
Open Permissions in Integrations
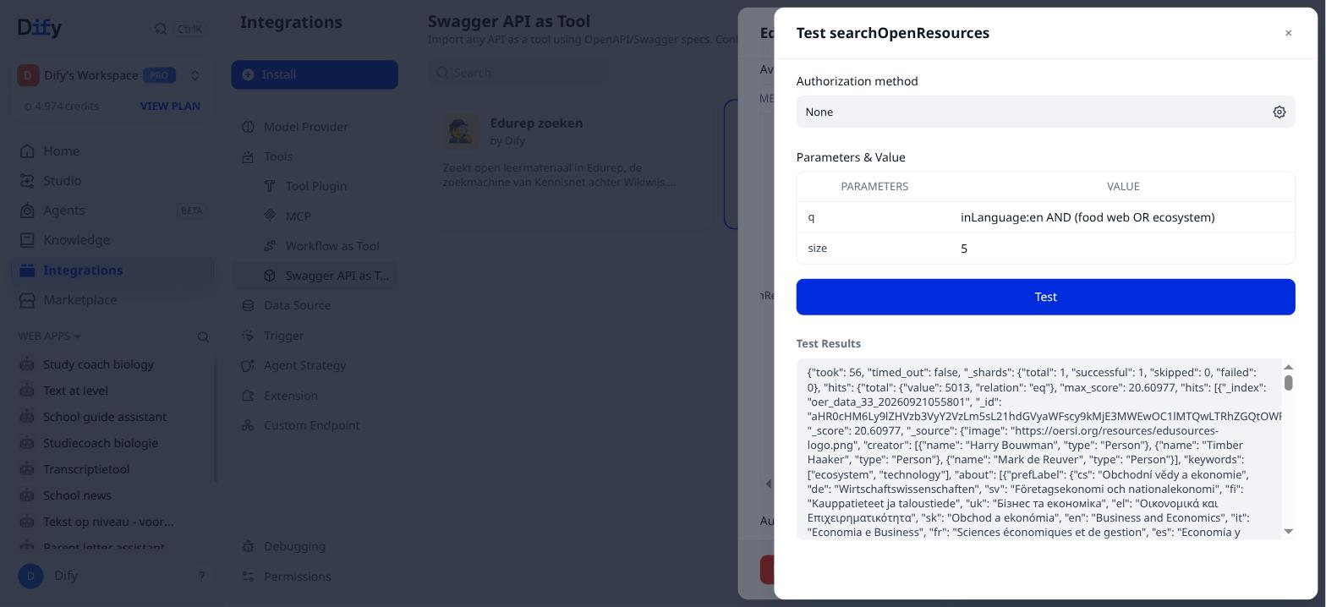(x=315, y=577)
